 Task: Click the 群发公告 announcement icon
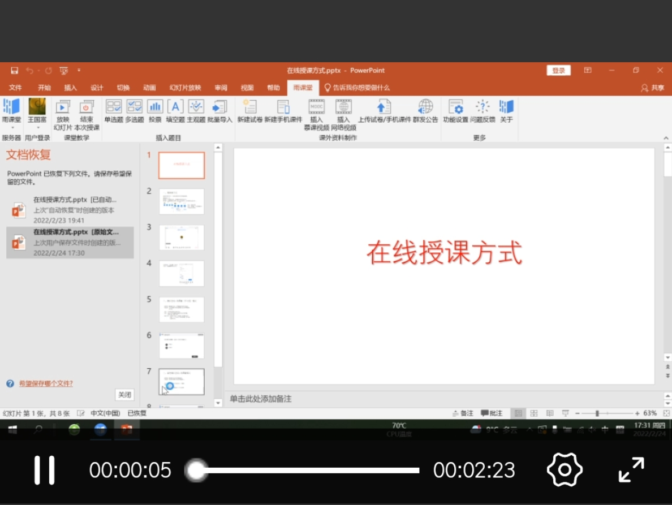[425, 107]
